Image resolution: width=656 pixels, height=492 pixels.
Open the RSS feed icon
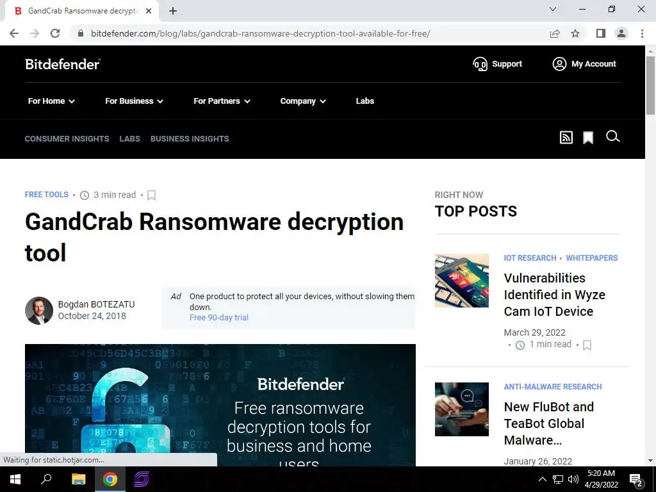(566, 137)
